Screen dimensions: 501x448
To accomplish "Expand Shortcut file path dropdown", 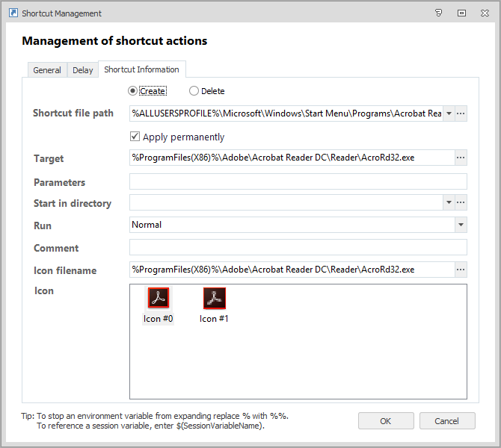I will tap(449, 113).
